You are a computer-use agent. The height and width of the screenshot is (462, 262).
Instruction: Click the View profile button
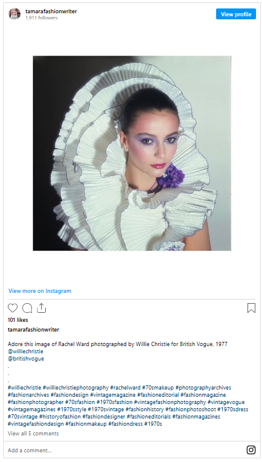tap(236, 14)
